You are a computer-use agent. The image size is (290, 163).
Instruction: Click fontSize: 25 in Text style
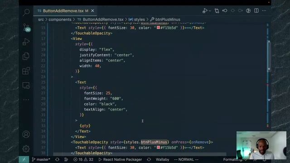98,93
